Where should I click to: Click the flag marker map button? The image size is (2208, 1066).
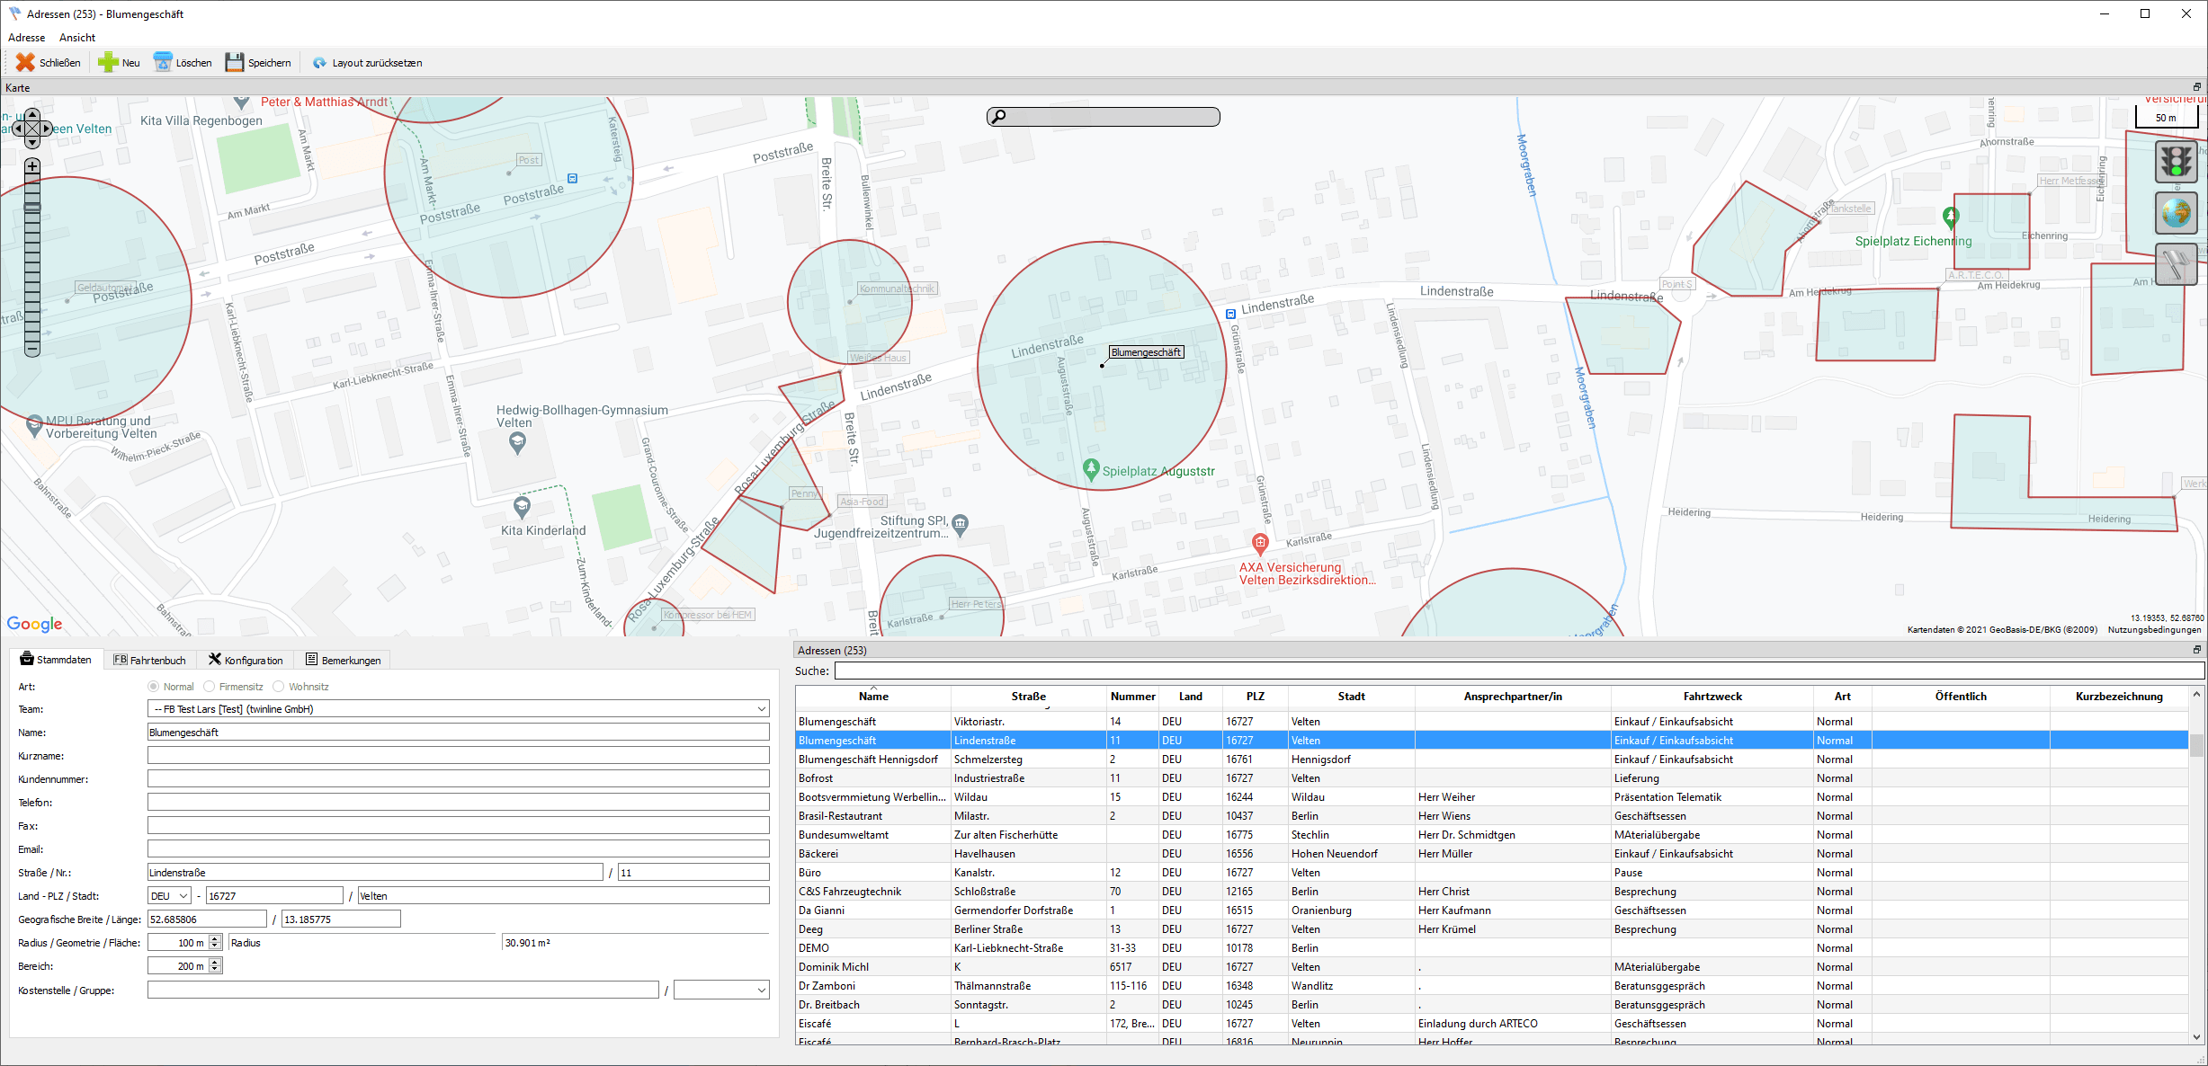(x=2176, y=264)
